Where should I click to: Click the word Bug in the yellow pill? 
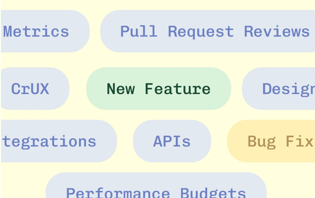coord(261,142)
